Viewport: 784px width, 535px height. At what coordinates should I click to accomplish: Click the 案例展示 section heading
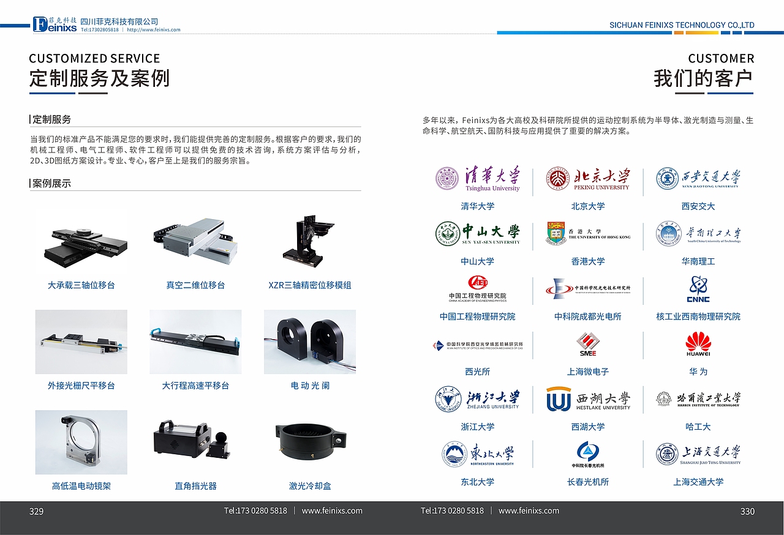(52, 183)
